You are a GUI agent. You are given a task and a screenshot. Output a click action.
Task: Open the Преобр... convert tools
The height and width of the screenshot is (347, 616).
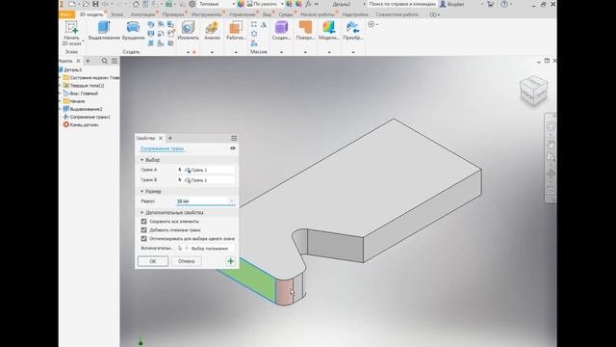353,31
